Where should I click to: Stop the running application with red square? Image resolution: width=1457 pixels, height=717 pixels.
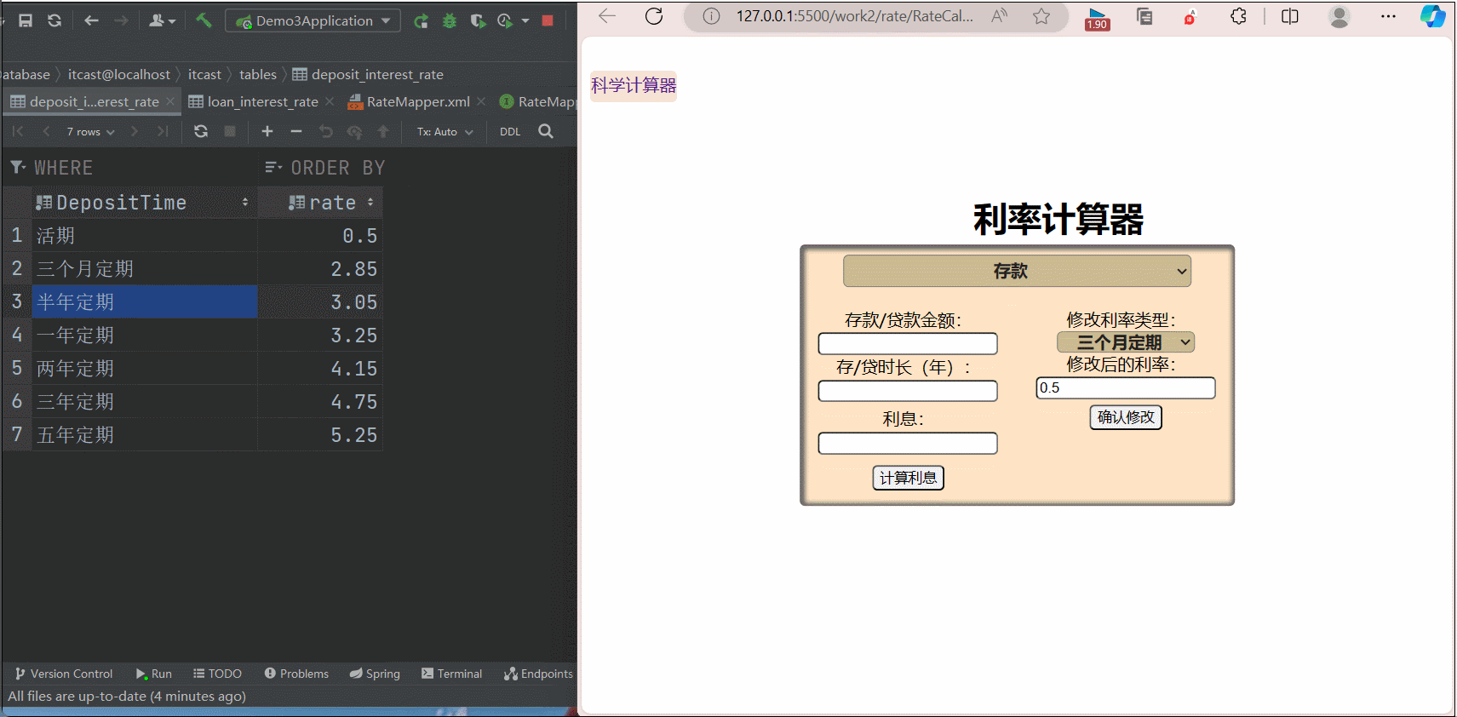548,20
